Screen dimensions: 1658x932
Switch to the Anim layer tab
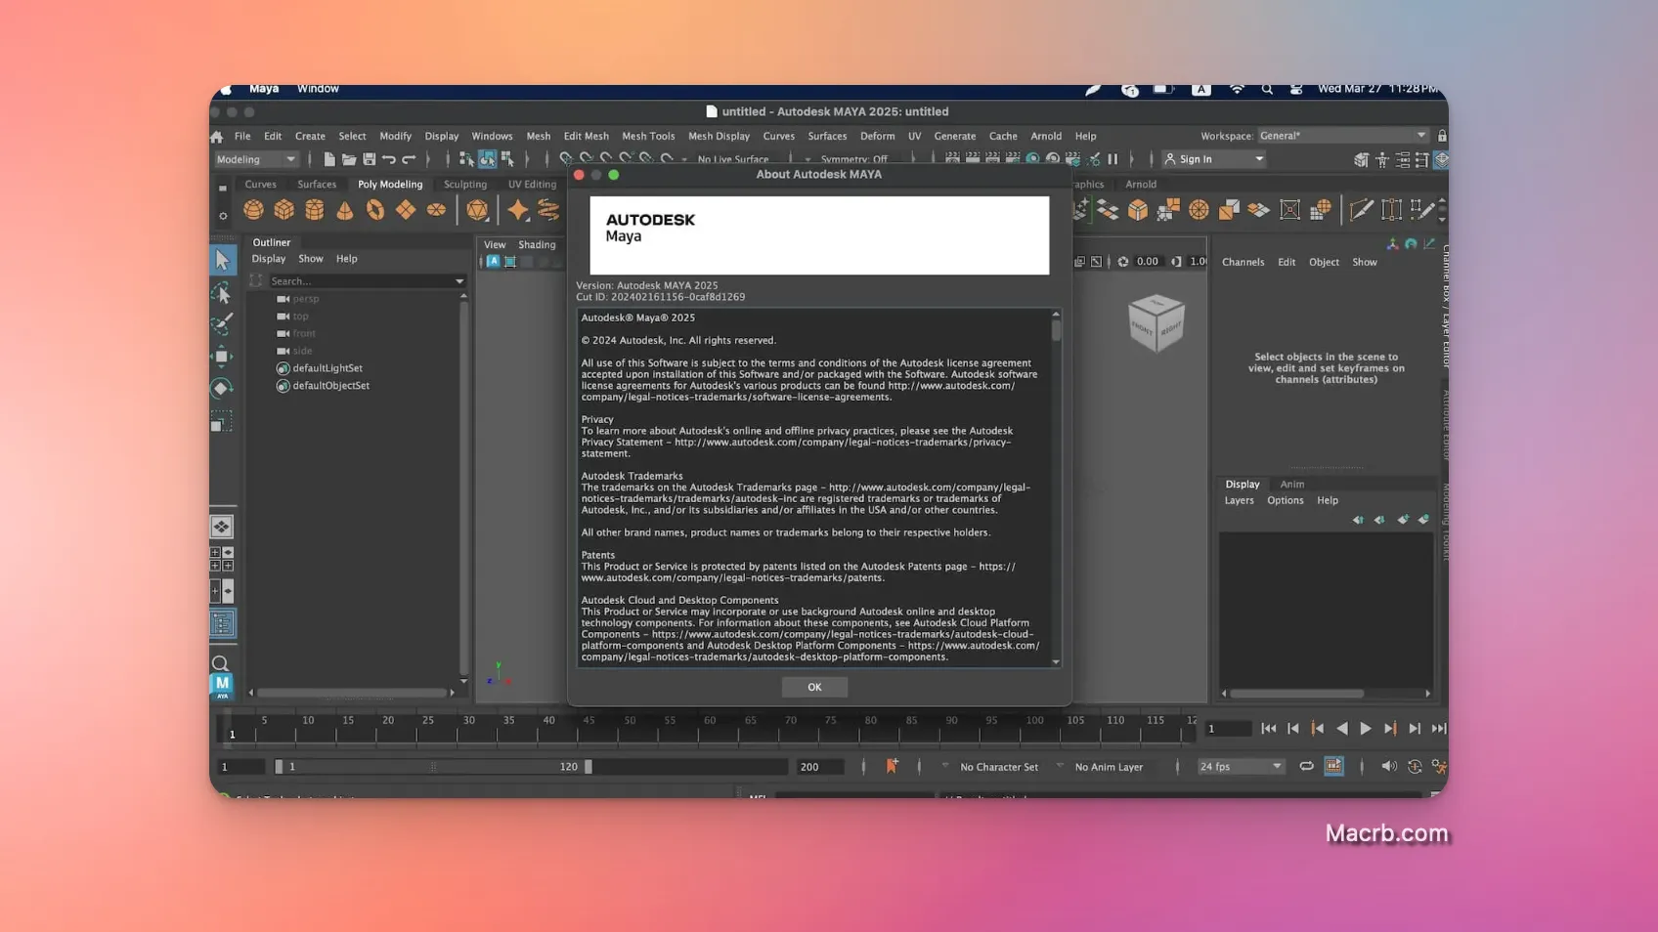(1291, 485)
